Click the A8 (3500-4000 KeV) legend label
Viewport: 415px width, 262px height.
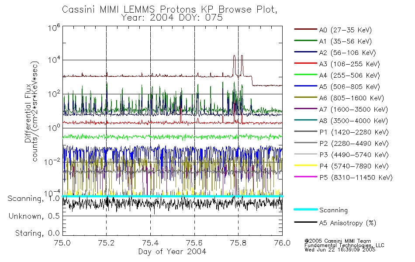[x=353, y=121]
